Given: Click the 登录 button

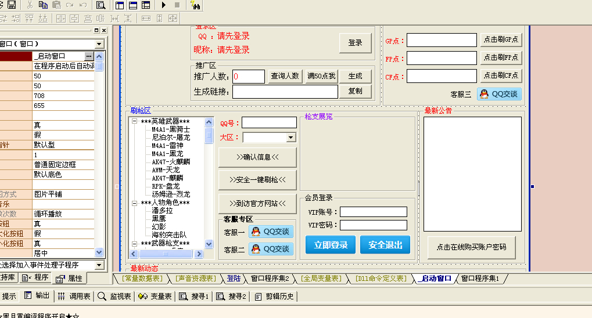Looking at the screenshot, I should [x=356, y=42].
